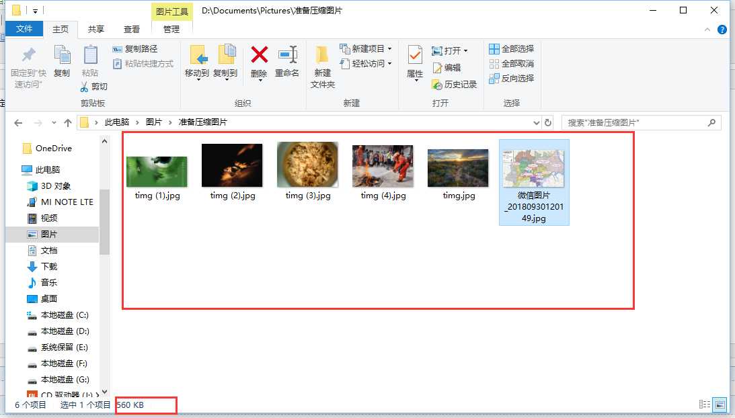Click 此电脑 in address breadcrumb
Image resolution: width=735 pixels, height=418 pixels.
tap(117, 122)
